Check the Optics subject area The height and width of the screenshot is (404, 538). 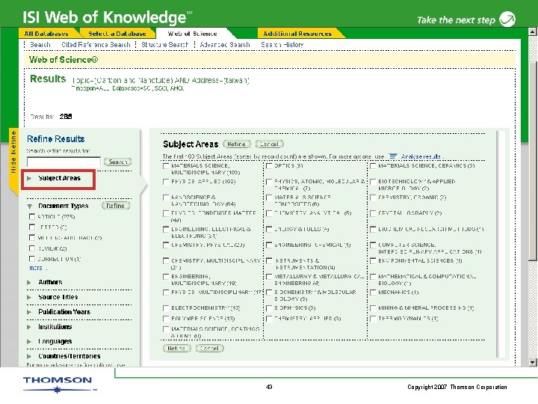[x=270, y=166]
